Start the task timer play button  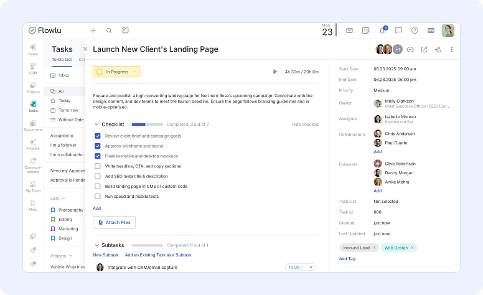coord(274,72)
